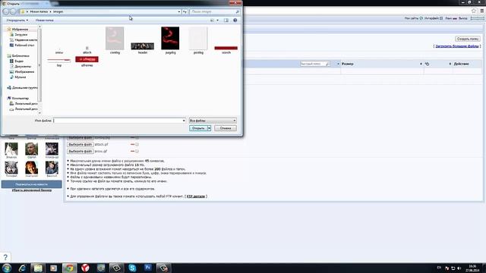Go back in the Open dialog
This screenshot has height=273, width=486.
coord(5,12)
